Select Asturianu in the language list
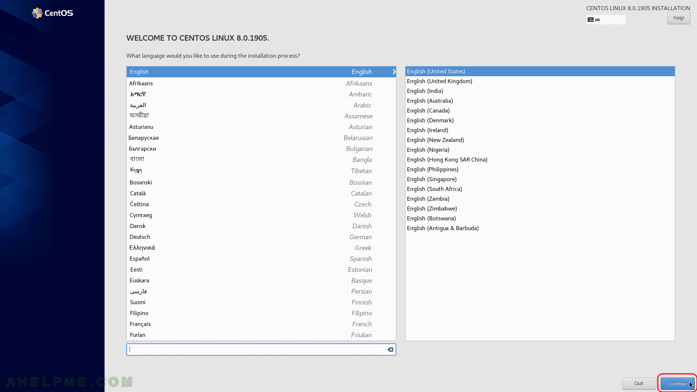 (261, 127)
